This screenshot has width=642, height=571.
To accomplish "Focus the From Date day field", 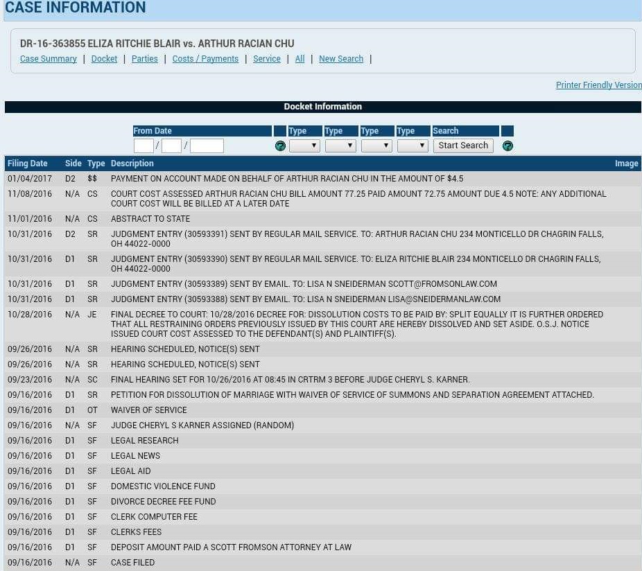I will point(171,146).
